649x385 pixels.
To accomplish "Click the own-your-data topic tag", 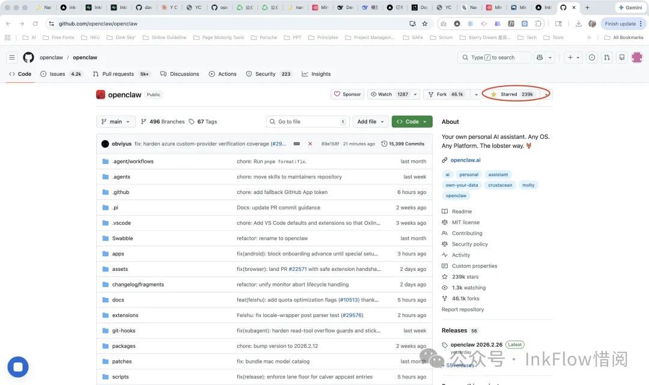I will [x=462, y=185].
